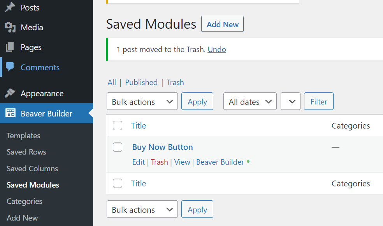Expand the All dates filter dropdown

249,101
